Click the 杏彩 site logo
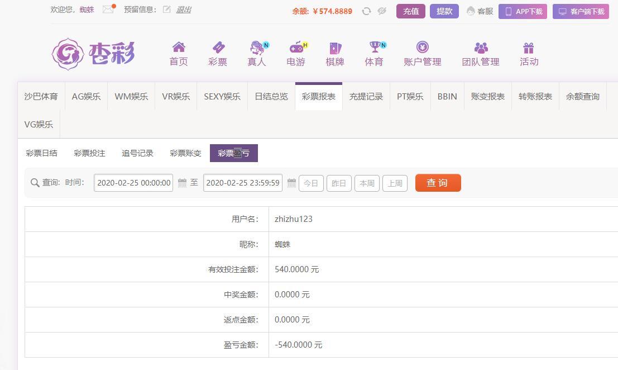 tap(93, 54)
